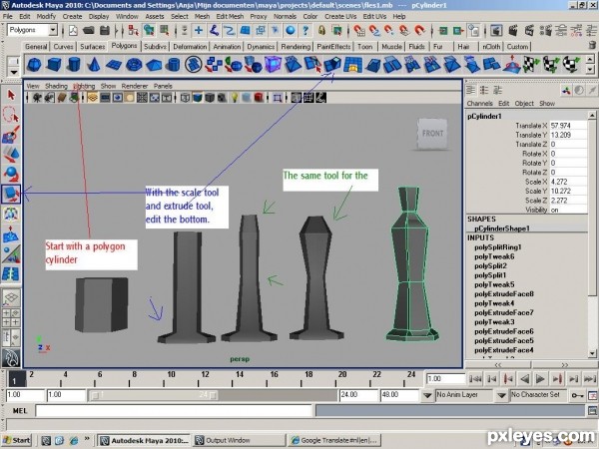This screenshot has height=449, width=599.
Task: Open the Polygons menu set dropdown
Action: pyautogui.click(x=53, y=30)
